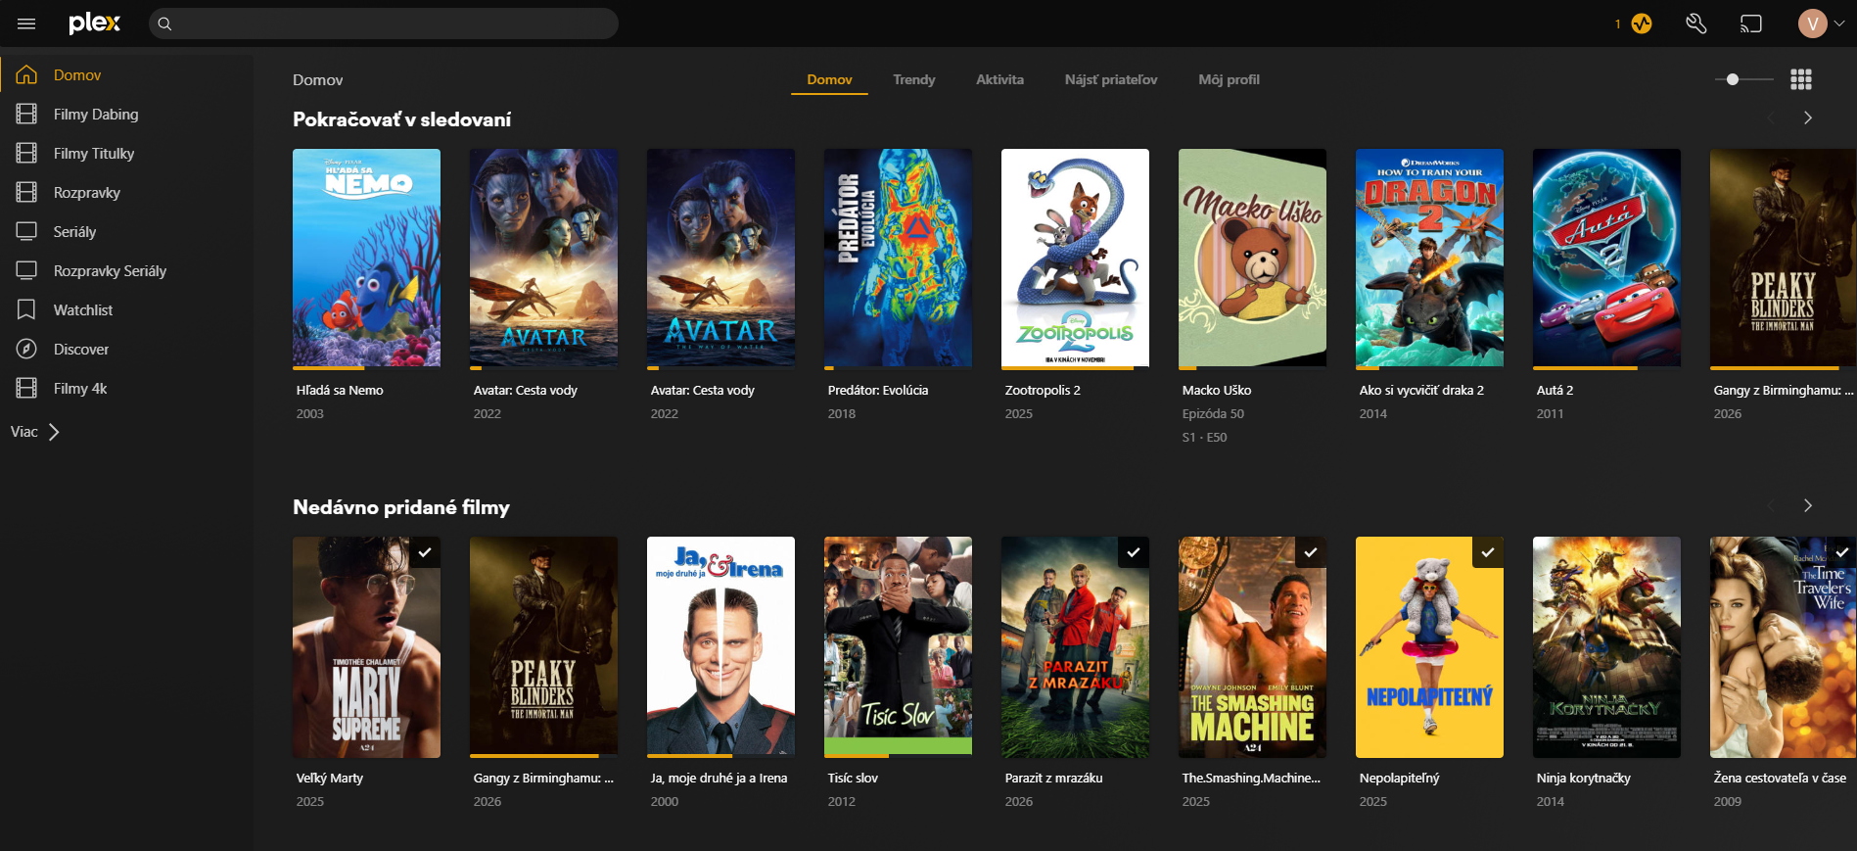Image resolution: width=1857 pixels, height=851 pixels.
Task: Show next items in Nedávno pridané filmy
Action: [1807, 505]
